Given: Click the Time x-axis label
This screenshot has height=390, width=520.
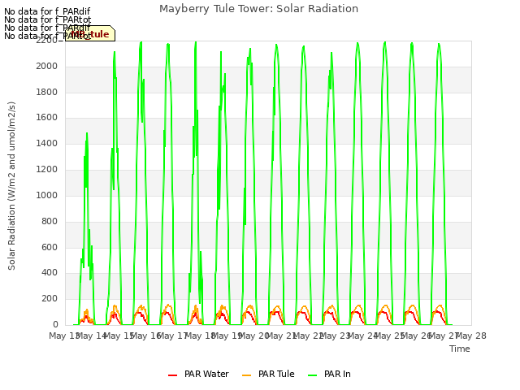Looking at the screenshot, I should pos(460,349).
